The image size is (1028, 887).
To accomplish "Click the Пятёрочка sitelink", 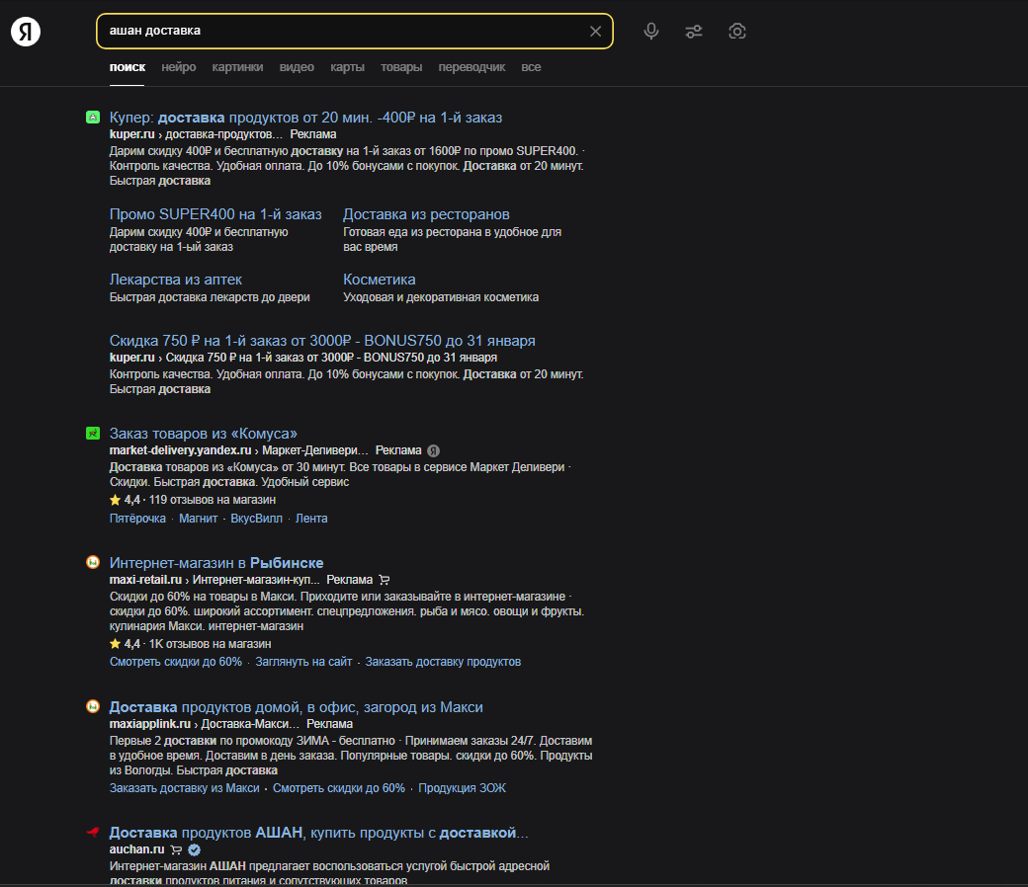I will 137,519.
